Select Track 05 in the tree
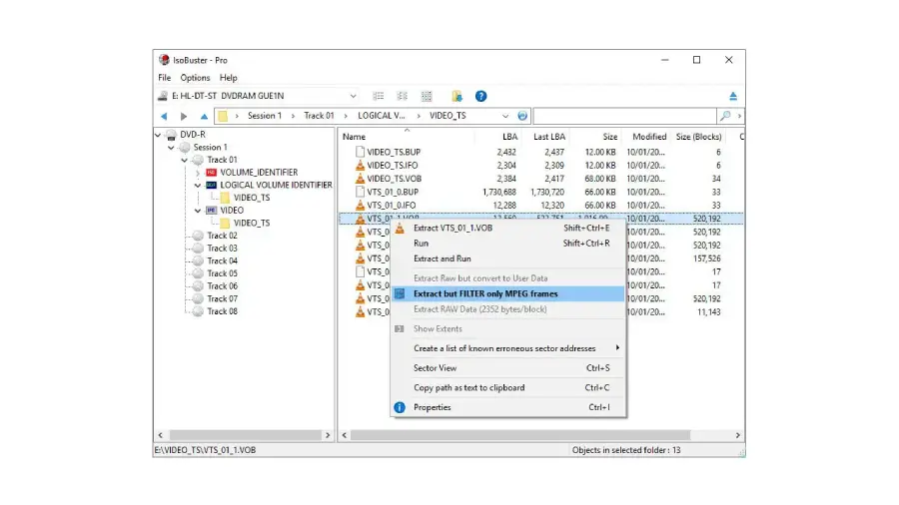Viewport: 899px width, 505px height. pos(222,273)
